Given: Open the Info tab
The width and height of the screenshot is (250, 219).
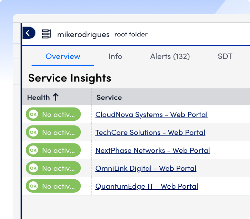Looking at the screenshot, I should tap(115, 56).
